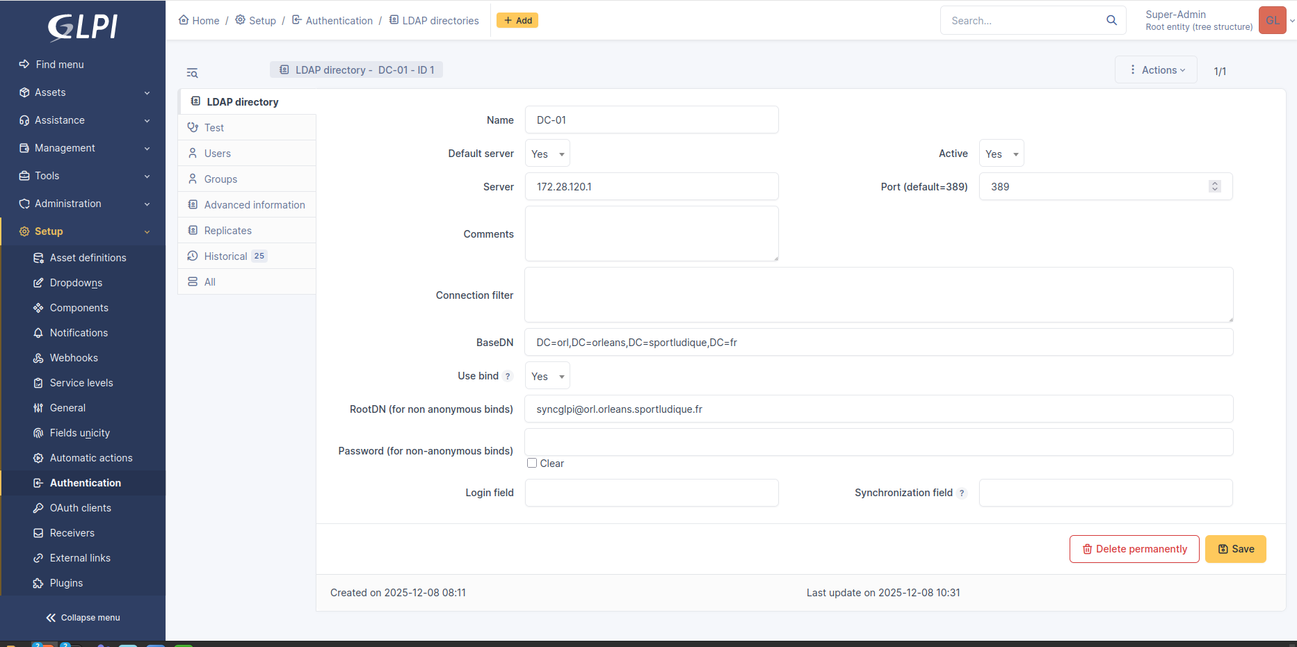Click the browse tabs search icon above the form

click(192, 72)
